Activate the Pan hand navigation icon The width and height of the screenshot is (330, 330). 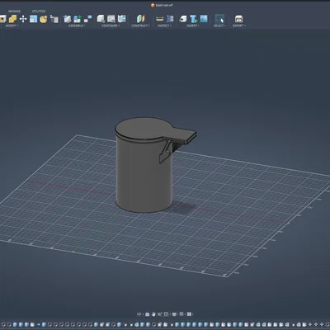coord(153,314)
